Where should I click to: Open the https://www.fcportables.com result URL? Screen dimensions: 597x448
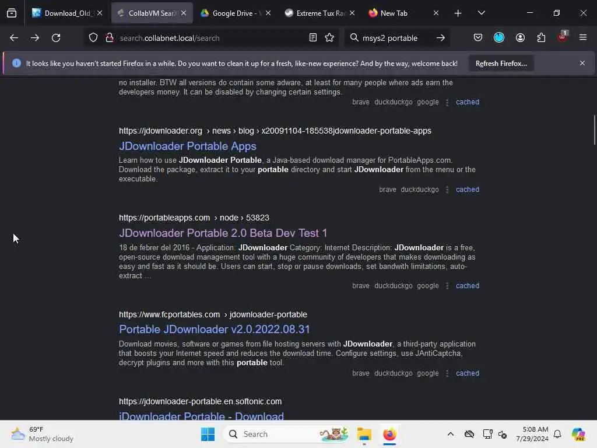point(213,314)
